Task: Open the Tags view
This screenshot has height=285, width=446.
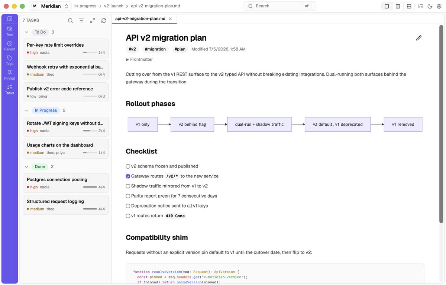Action: [x=10, y=60]
